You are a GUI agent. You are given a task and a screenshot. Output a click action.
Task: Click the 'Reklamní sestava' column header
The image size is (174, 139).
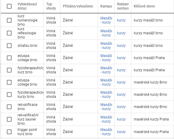123,6
